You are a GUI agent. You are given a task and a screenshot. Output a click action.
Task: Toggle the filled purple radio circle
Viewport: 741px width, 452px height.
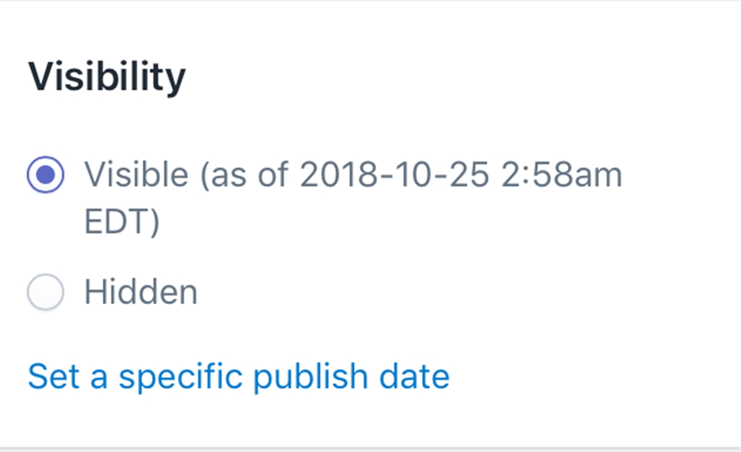click(x=45, y=175)
